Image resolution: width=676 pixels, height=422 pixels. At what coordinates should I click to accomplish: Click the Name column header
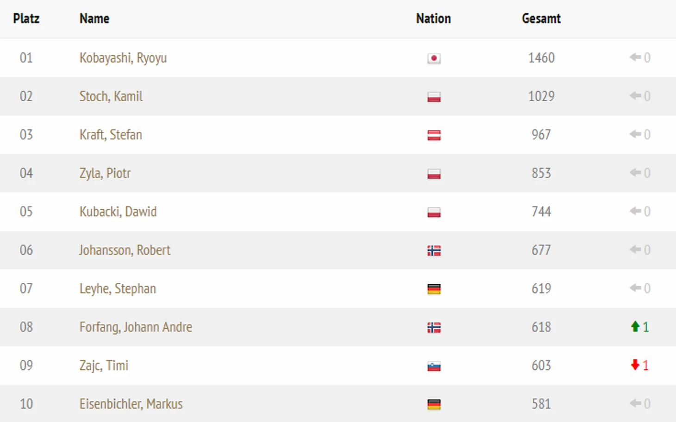[94, 18]
